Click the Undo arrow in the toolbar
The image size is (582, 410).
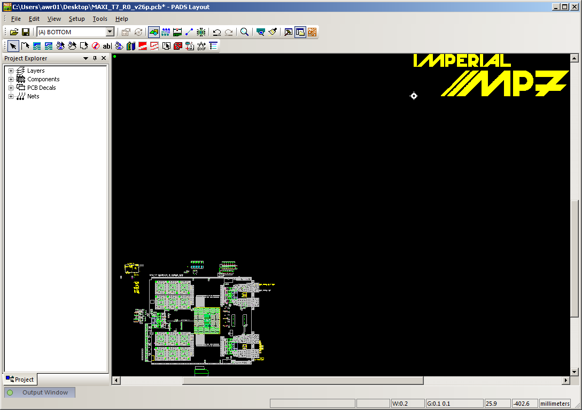click(216, 32)
